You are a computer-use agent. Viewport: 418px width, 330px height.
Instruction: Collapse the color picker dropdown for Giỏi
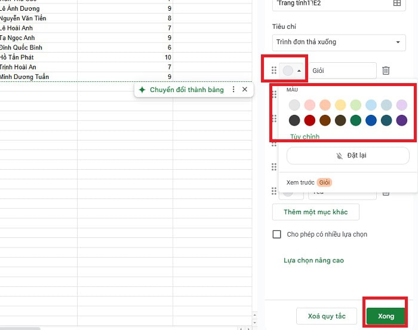[292, 71]
